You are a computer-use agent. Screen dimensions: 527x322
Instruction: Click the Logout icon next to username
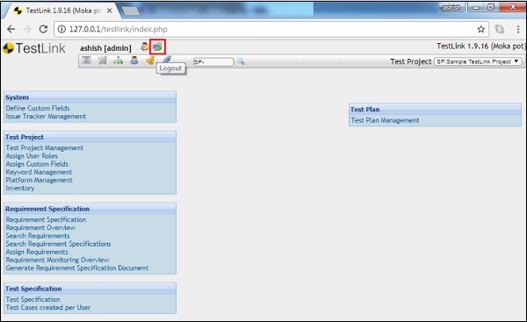tap(157, 47)
